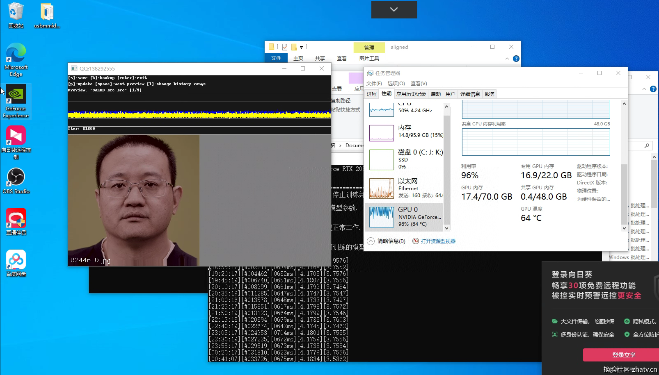The width and height of the screenshot is (659, 375).
Task: Select the Ethernet performance entry
Action: [404, 188]
